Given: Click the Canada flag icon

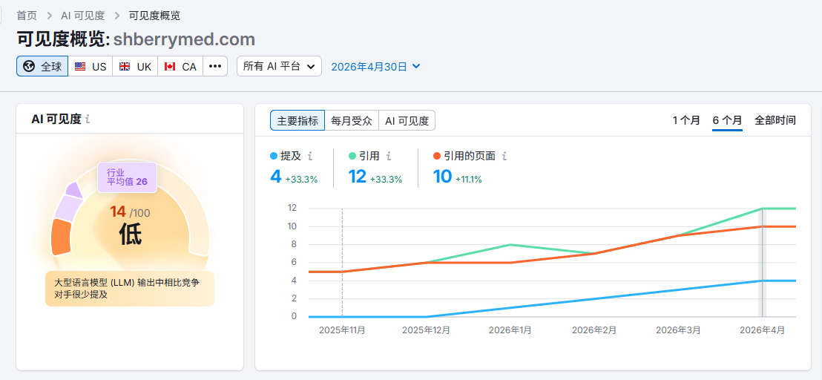Looking at the screenshot, I should [x=169, y=67].
